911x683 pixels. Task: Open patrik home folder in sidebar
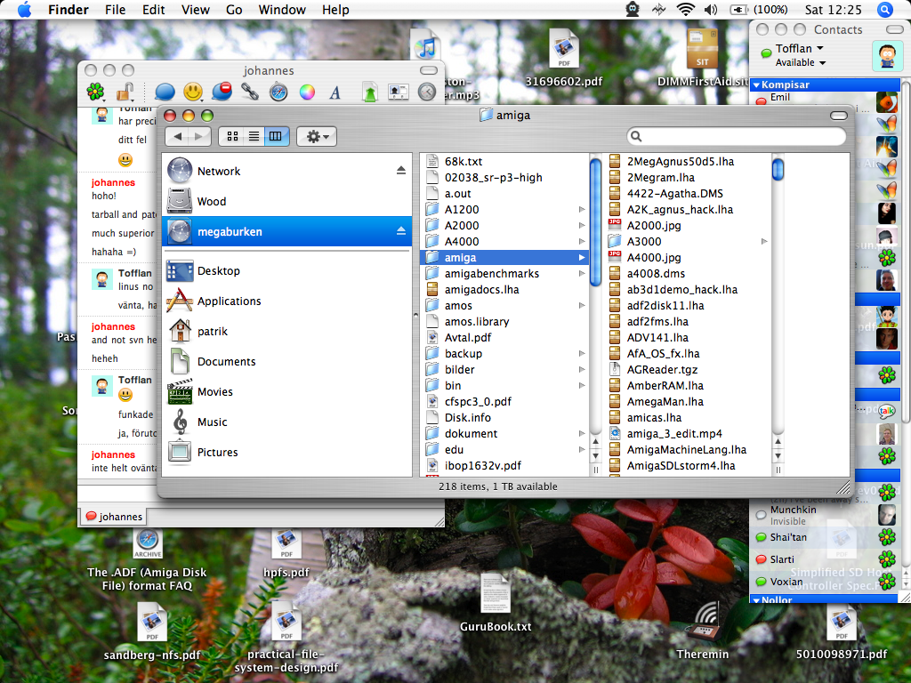click(x=287, y=331)
